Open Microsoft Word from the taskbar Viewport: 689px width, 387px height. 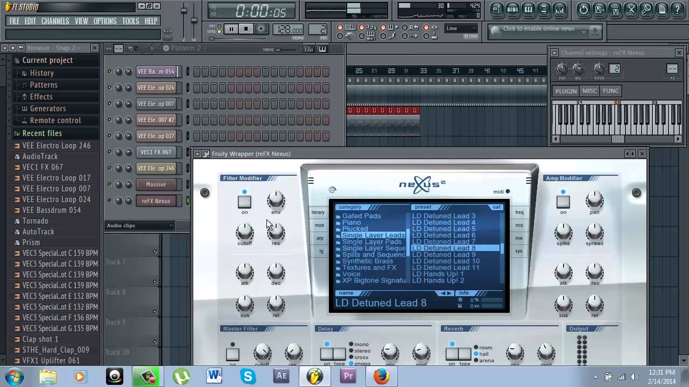pyautogui.click(x=214, y=376)
